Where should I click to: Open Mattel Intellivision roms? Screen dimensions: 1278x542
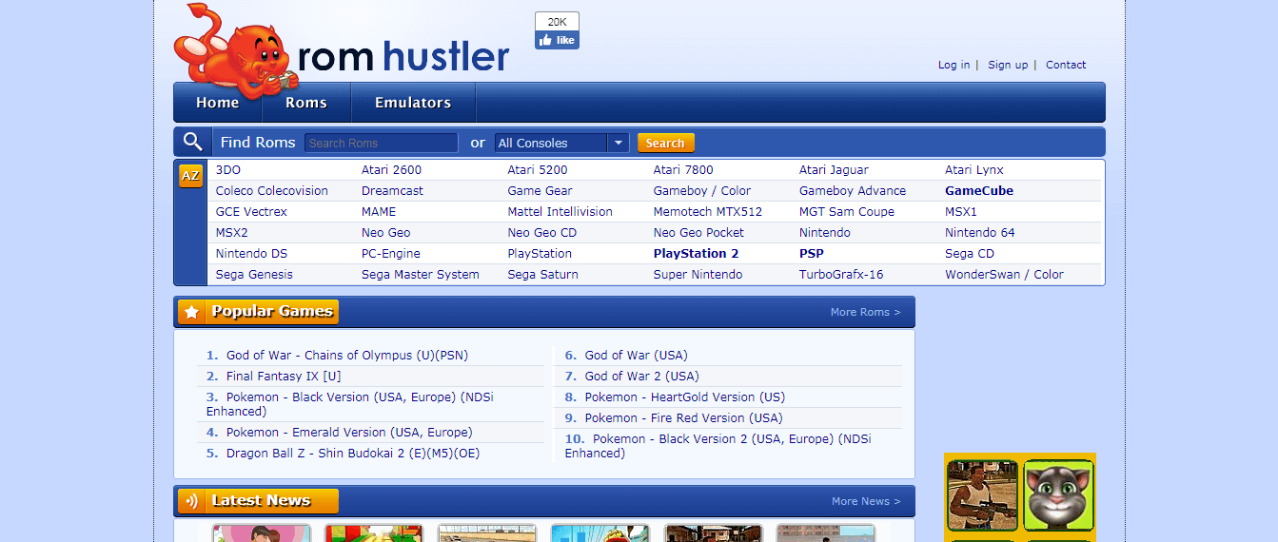(560, 212)
